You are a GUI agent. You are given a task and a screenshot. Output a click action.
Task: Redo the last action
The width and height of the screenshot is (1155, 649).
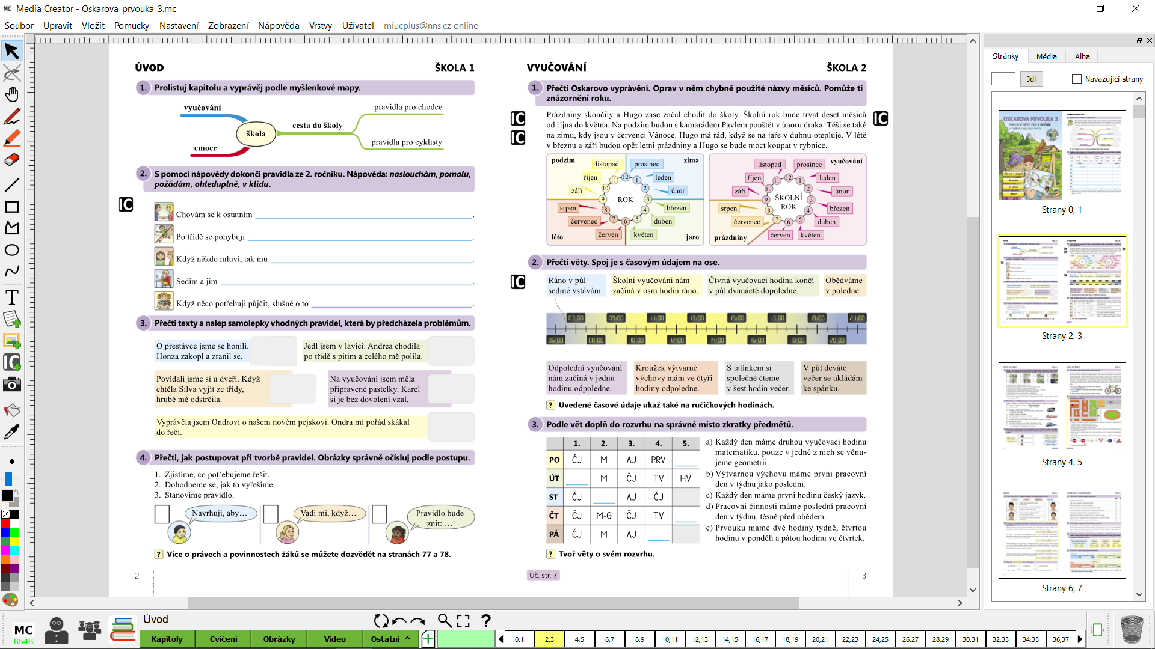[418, 621]
